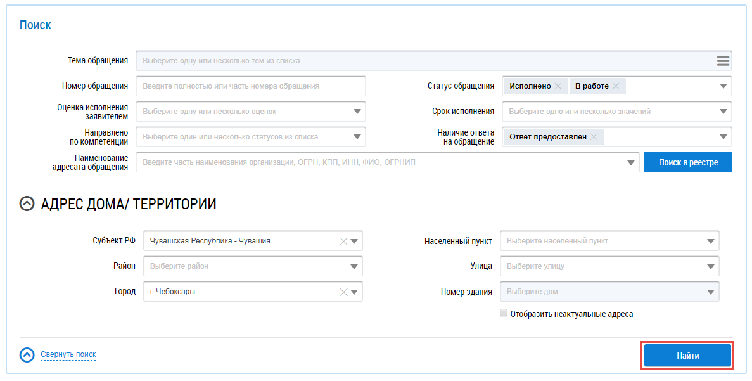The image size is (752, 381).
Task: Click the Свернуть поиск link
Action: tap(68, 354)
